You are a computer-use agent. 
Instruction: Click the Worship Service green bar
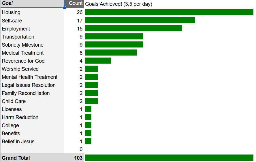click(91, 68)
